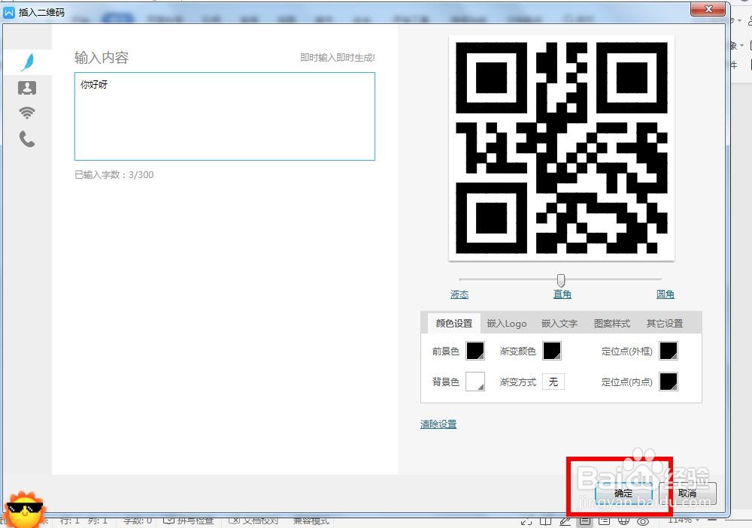Switch to the contact card QR type
This screenshot has height=528, width=752.
pos(27,88)
